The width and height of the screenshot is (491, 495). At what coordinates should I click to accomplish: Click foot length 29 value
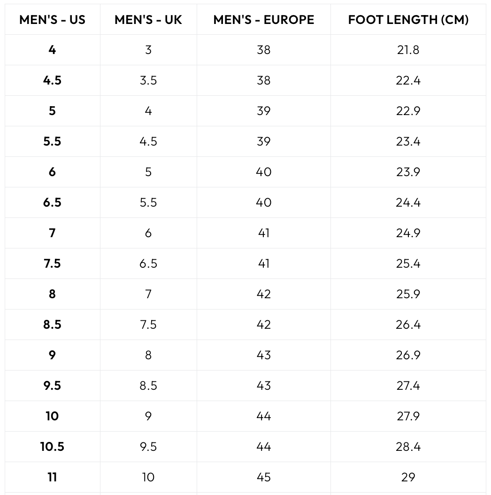pyautogui.click(x=408, y=477)
